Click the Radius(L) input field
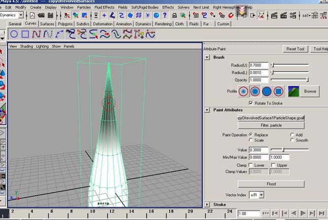This screenshot has width=328, height=220. click(258, 72)
